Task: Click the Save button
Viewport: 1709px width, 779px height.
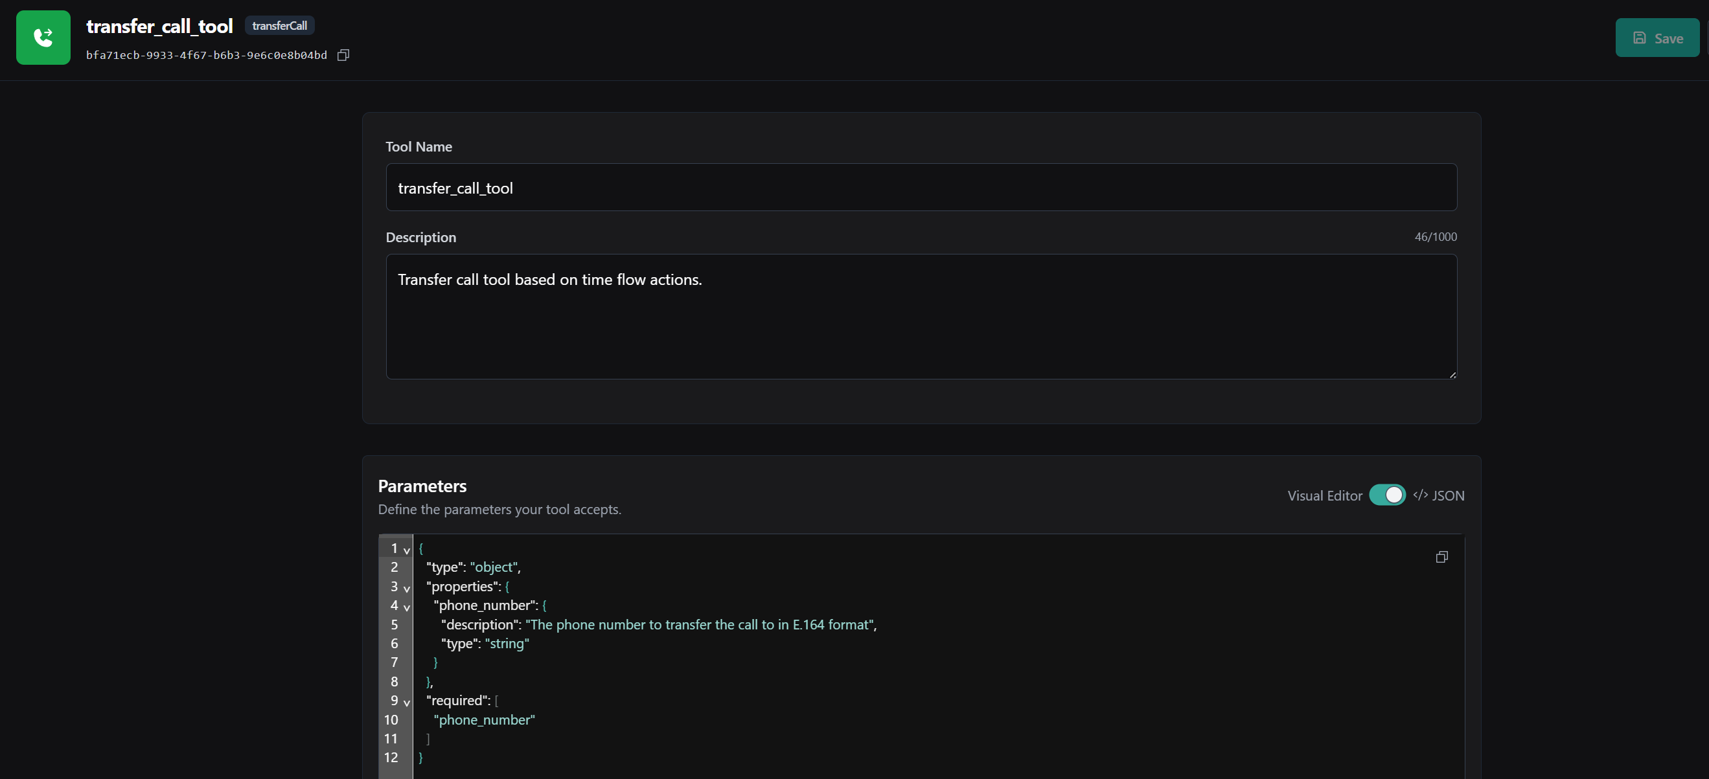Action: tap(1657, 38)
